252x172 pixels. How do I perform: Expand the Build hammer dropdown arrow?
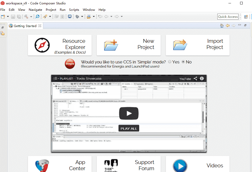31,17
